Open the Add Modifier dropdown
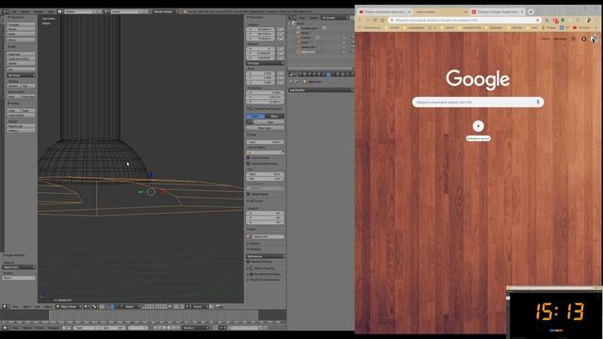 pos(320,90)
